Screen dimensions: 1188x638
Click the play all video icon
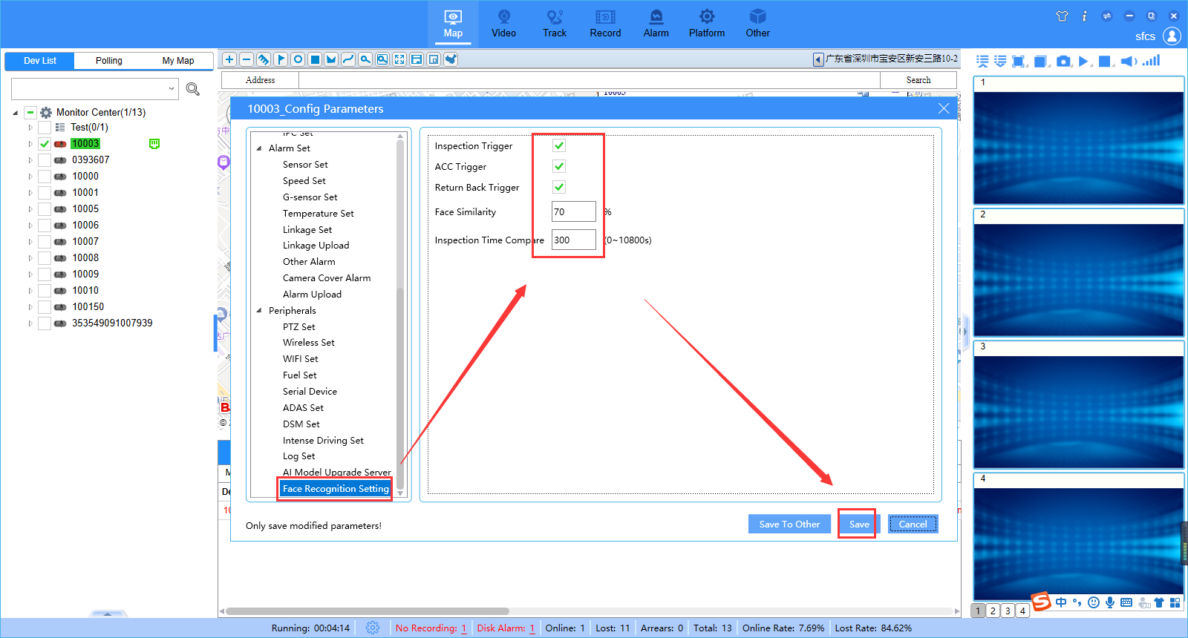(x=1084, y=62)
